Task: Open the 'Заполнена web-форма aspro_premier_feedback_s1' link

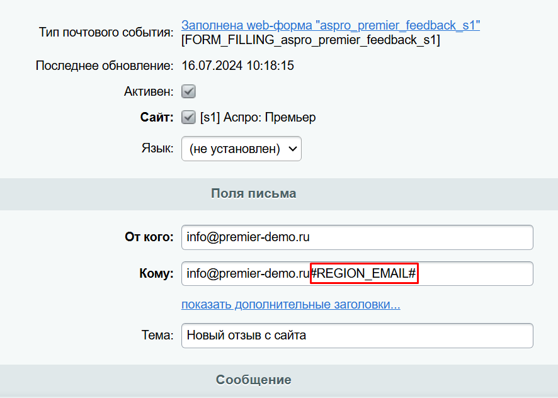Action: tap(330, 25)
